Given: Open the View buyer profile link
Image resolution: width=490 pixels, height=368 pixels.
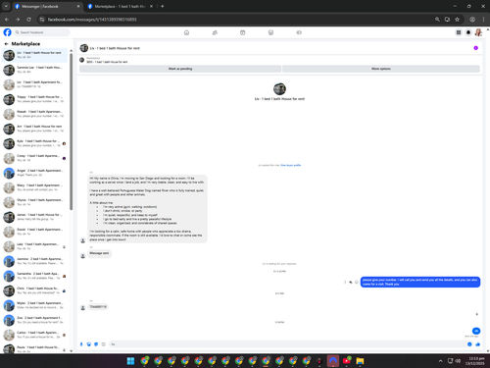Looking at the screenshot, I should point(291,165).
